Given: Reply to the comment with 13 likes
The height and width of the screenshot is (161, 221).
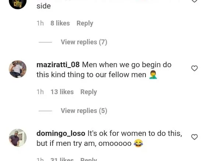Looking at the screenshot, I should pyautogui.click(x=88, y=92).
